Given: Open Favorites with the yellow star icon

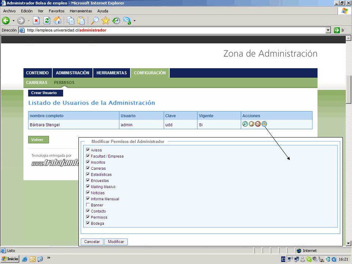Looking at the screenshot, I should pos(105,21).
